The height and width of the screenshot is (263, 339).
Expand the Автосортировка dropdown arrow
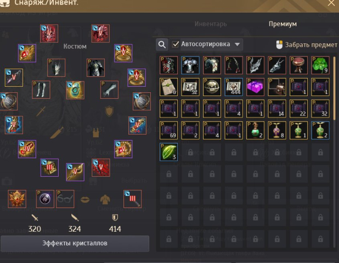coord(237,44)
